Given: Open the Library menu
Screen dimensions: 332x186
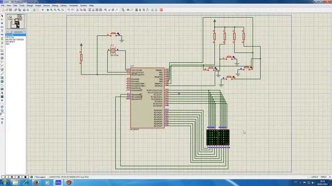Looking at the screenshot, I should (63, 6).
